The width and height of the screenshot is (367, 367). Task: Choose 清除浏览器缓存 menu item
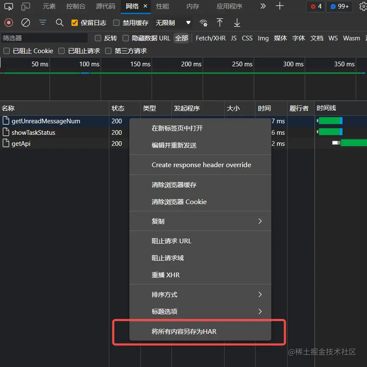[200, 185]
